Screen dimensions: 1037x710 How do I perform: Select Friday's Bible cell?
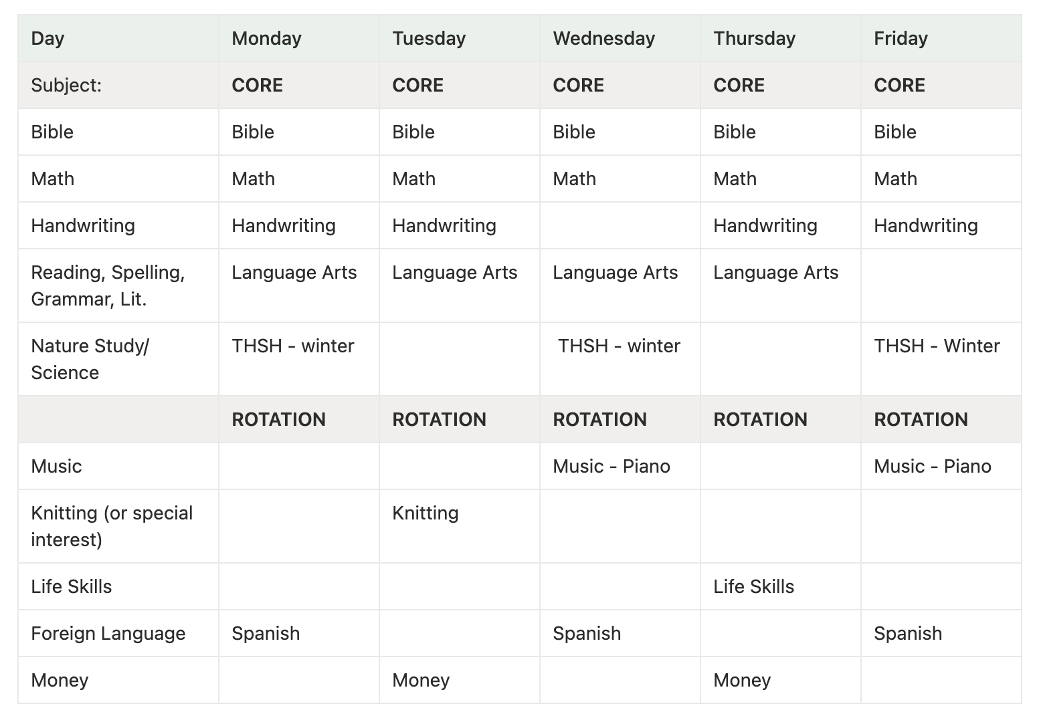tap(894, 132)
